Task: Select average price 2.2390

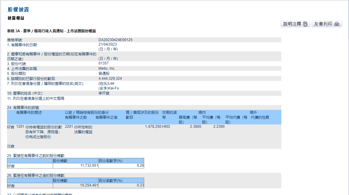Action: [x=219, y=126]
